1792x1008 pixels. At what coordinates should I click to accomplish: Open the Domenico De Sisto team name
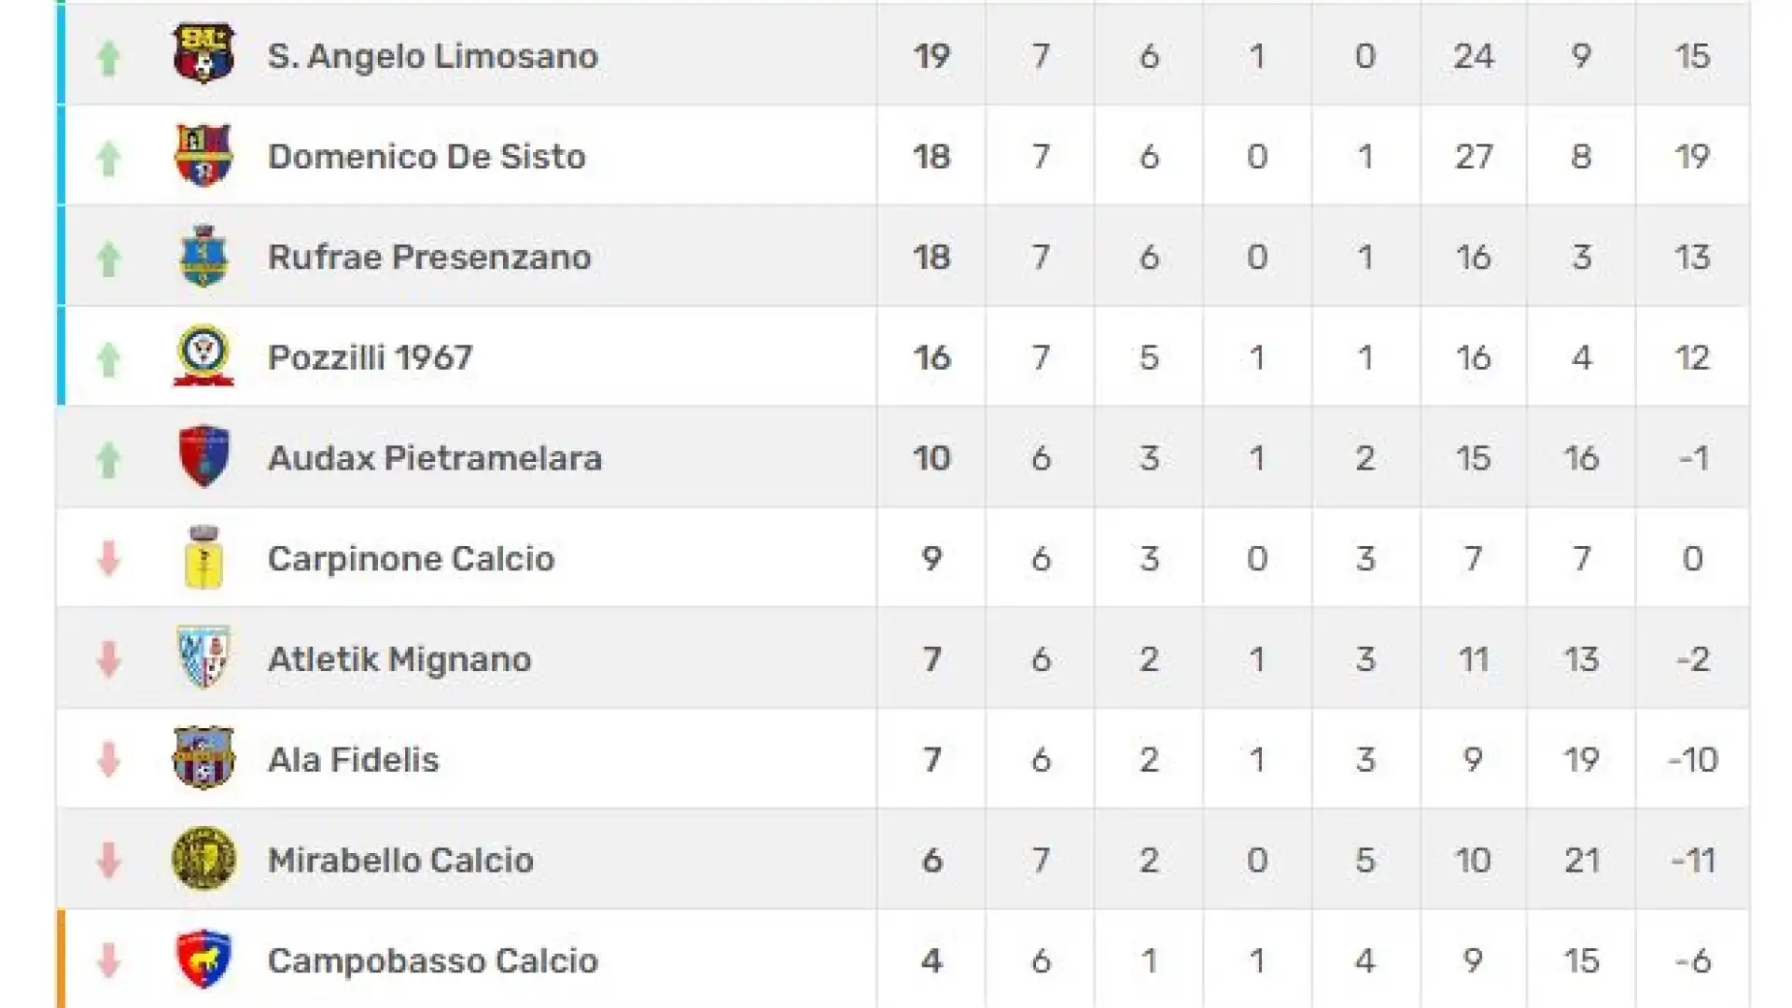coord(427,156)
